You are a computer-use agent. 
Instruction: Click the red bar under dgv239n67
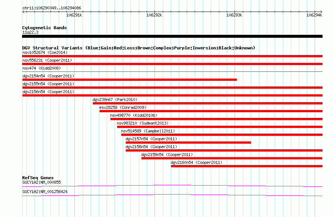[x=208, y=103]
